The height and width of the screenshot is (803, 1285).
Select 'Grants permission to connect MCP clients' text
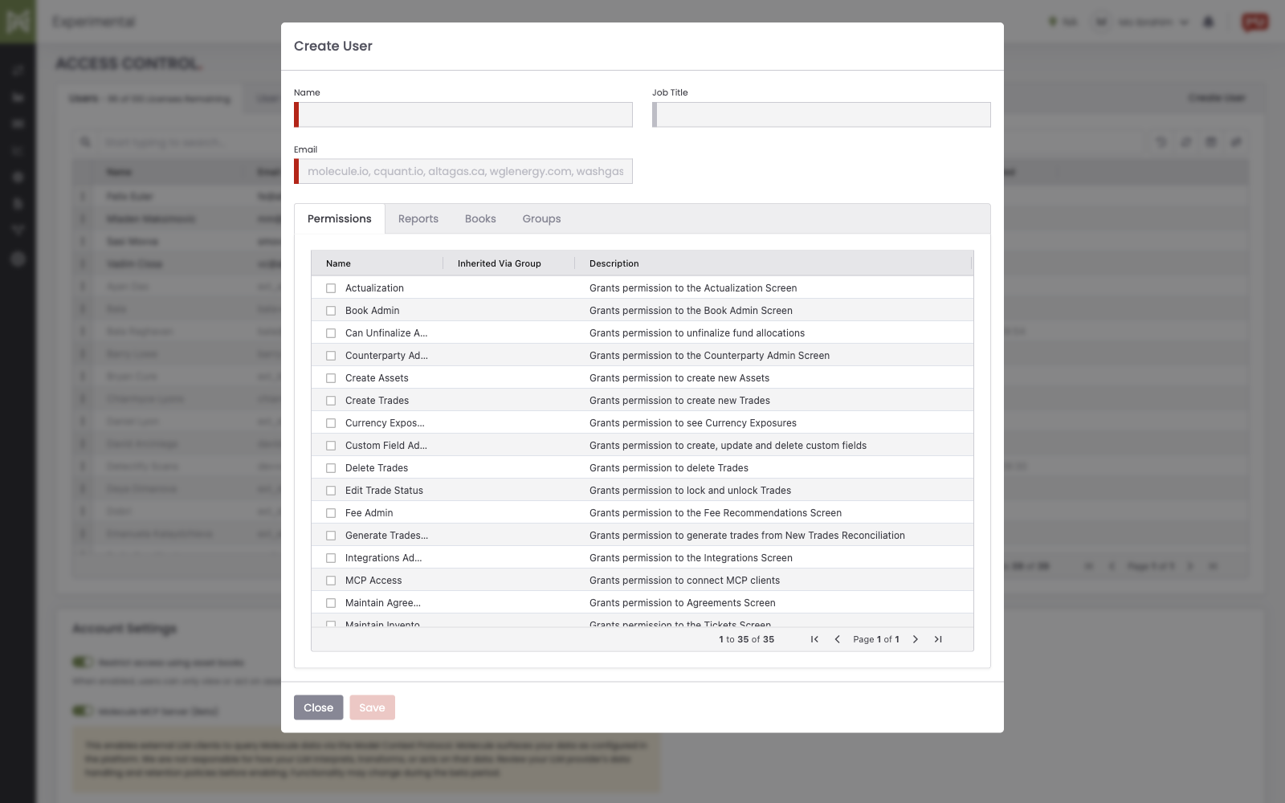[x=684, y=581]
